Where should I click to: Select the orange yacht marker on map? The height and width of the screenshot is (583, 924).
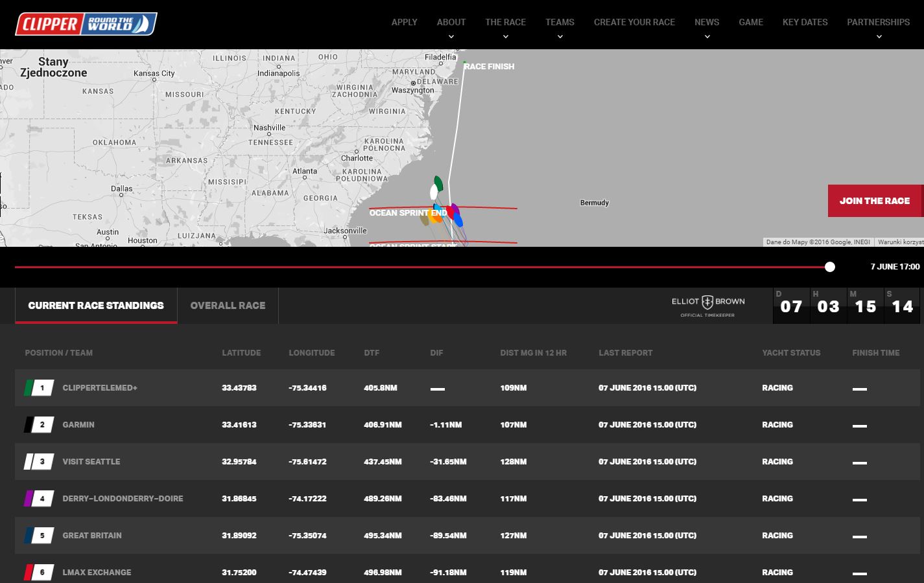438,219
